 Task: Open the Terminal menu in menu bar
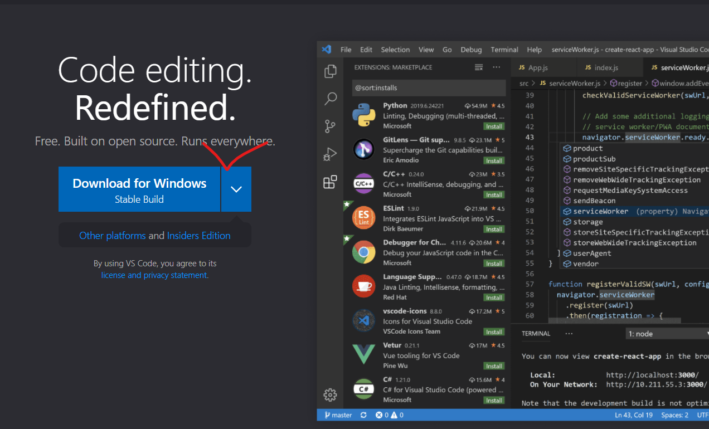click(504, 50)
